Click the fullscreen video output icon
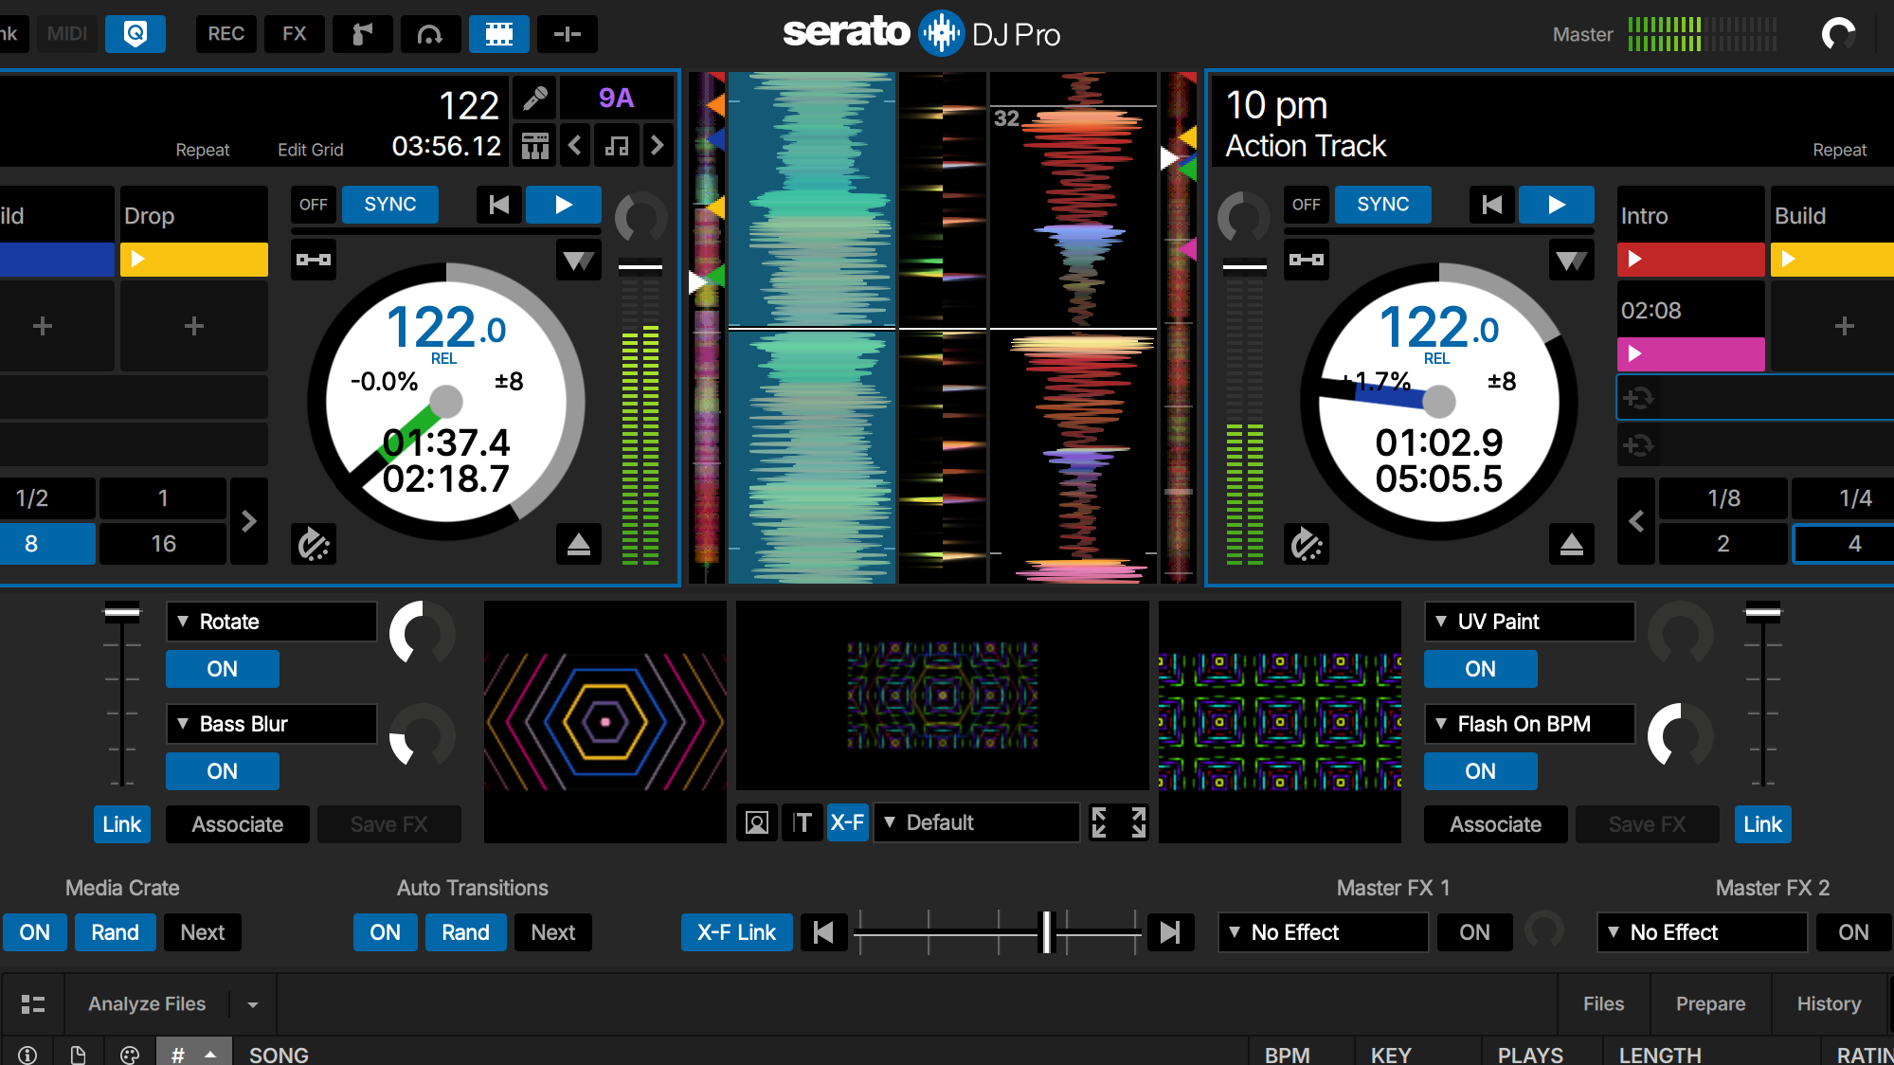This screenshot has width=1894, height=1065. (x=1119, y=822)
